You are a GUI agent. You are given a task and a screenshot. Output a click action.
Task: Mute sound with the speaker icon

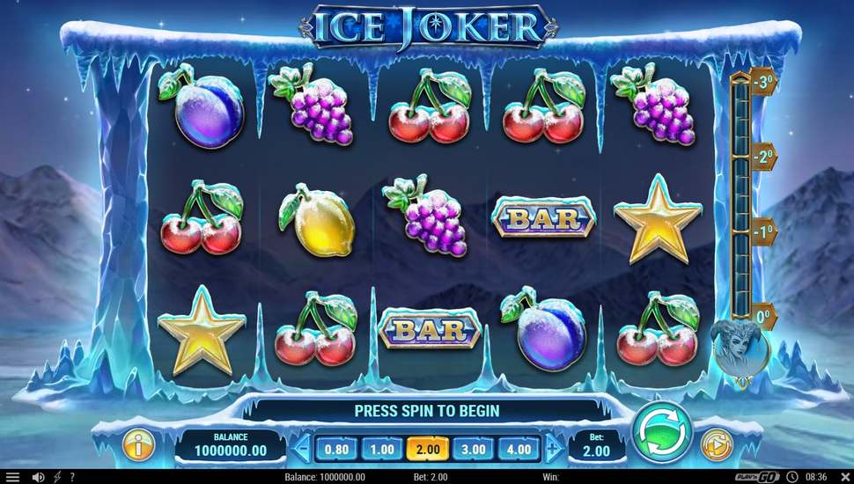tap(38, 478)
